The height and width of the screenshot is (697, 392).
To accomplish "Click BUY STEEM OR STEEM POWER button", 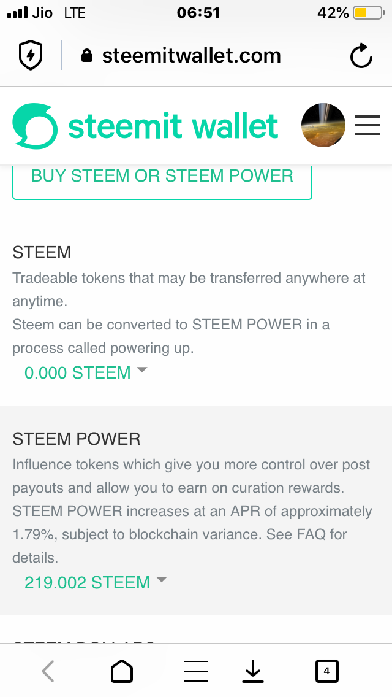I will click(x=162, y=182).
